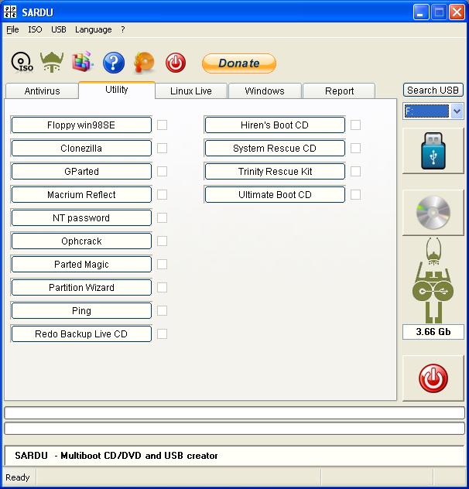The image size is (469, 489).
Task: Click the Ophcrack button
Action: 81,241
